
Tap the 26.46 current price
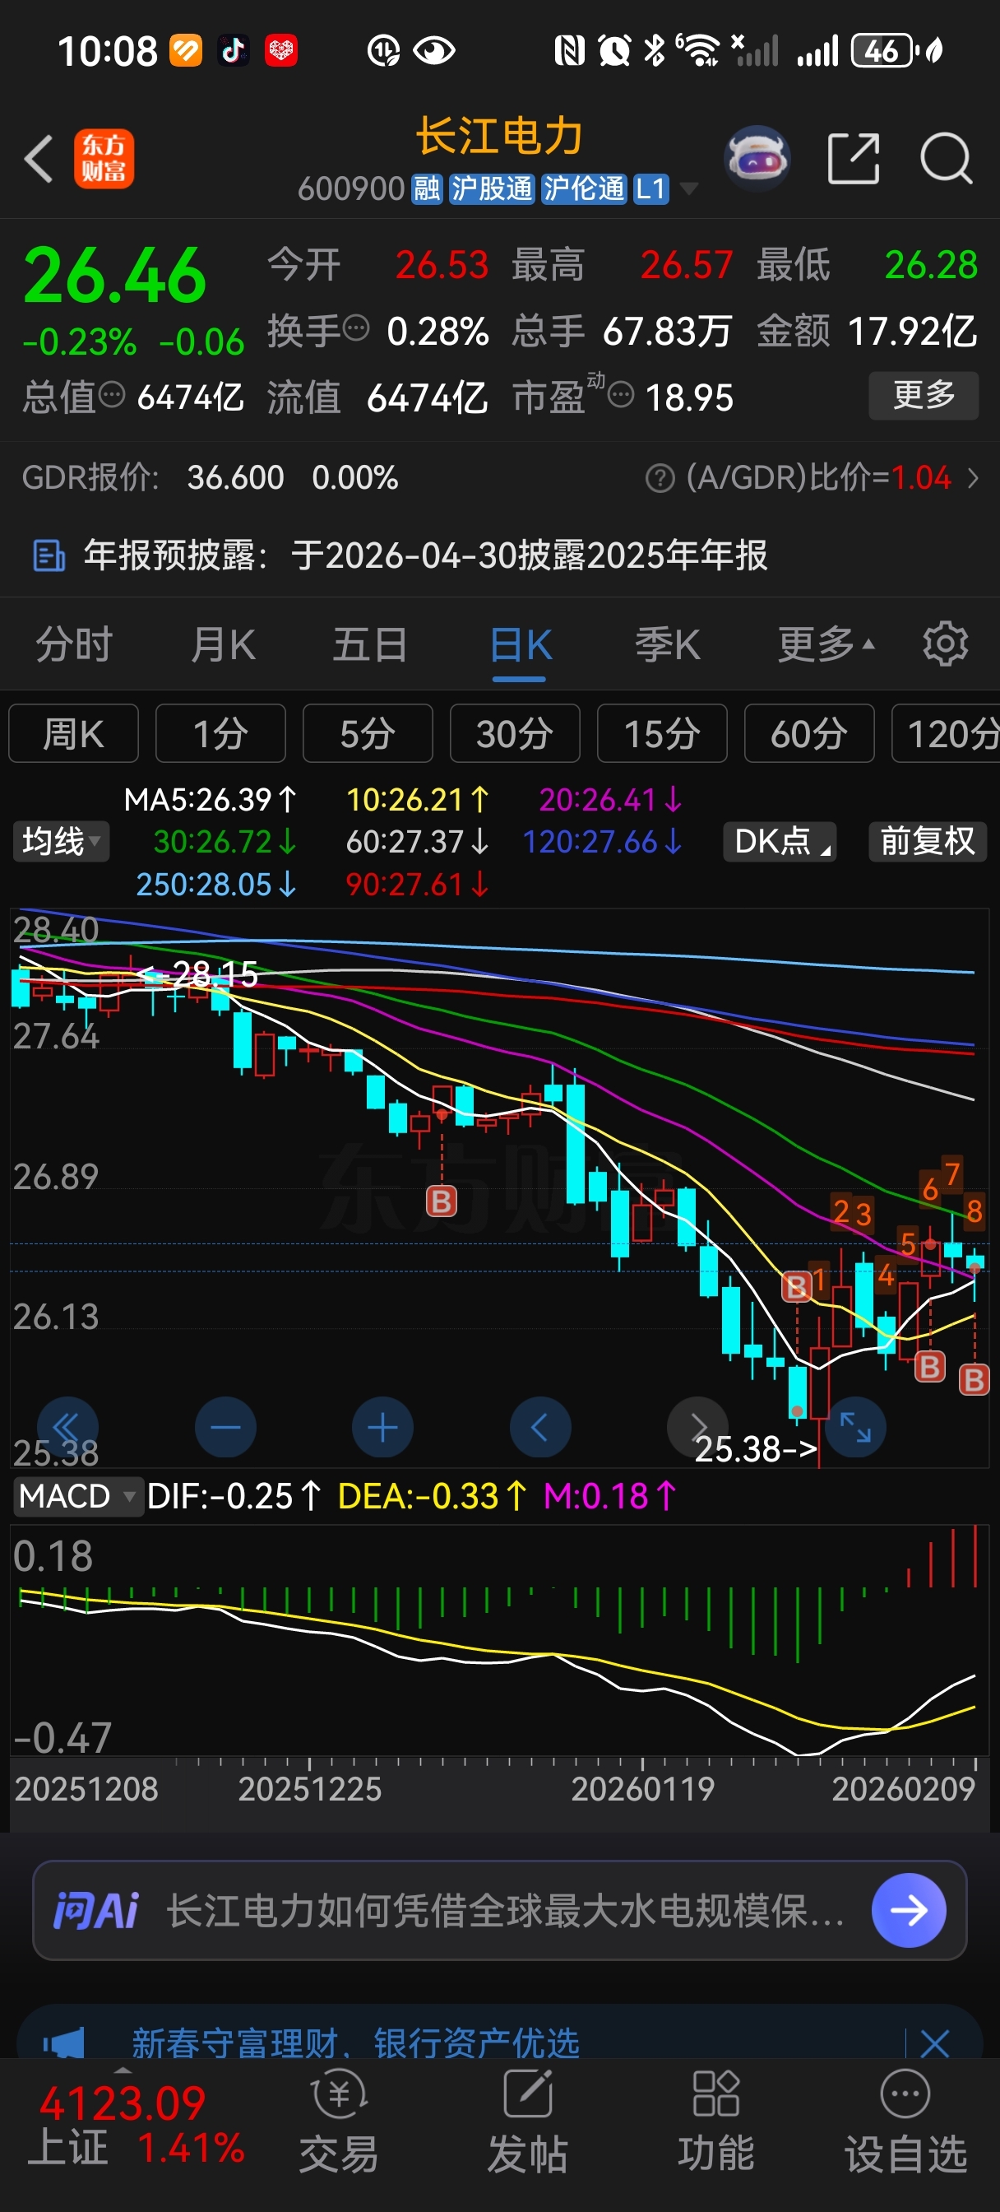pyautogui.click(x=115, y=276)
